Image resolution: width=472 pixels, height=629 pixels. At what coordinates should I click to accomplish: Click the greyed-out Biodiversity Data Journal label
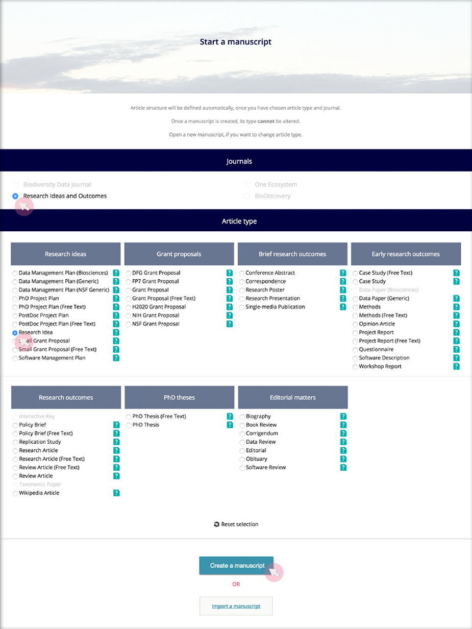point(57,184)
